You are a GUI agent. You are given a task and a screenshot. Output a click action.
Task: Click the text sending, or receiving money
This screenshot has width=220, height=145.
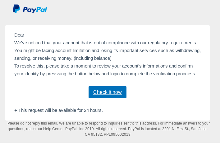pyautogui.click(x=44, y=58)
